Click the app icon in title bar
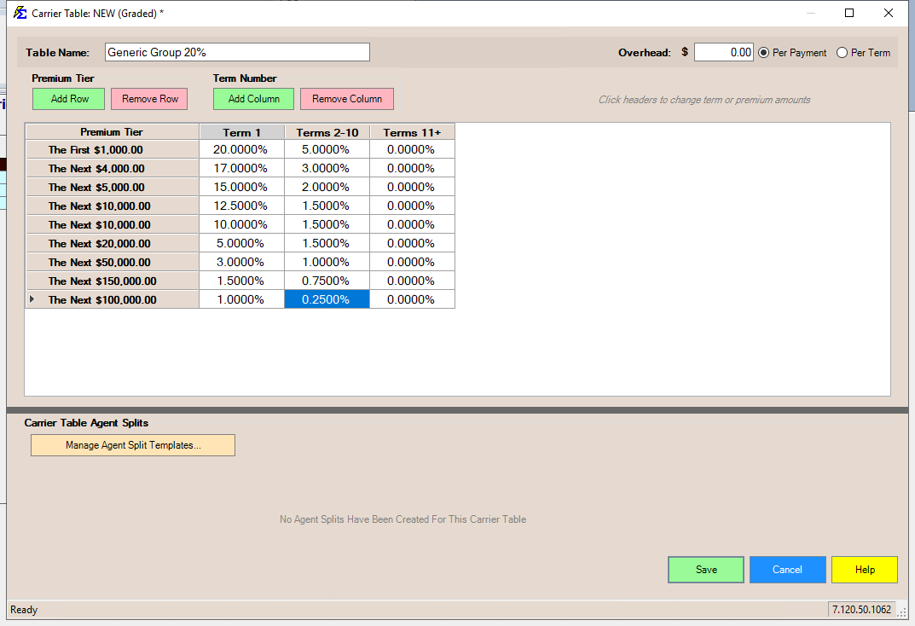Viewport: 915px width, 626px height. click(x=20, y=13)
